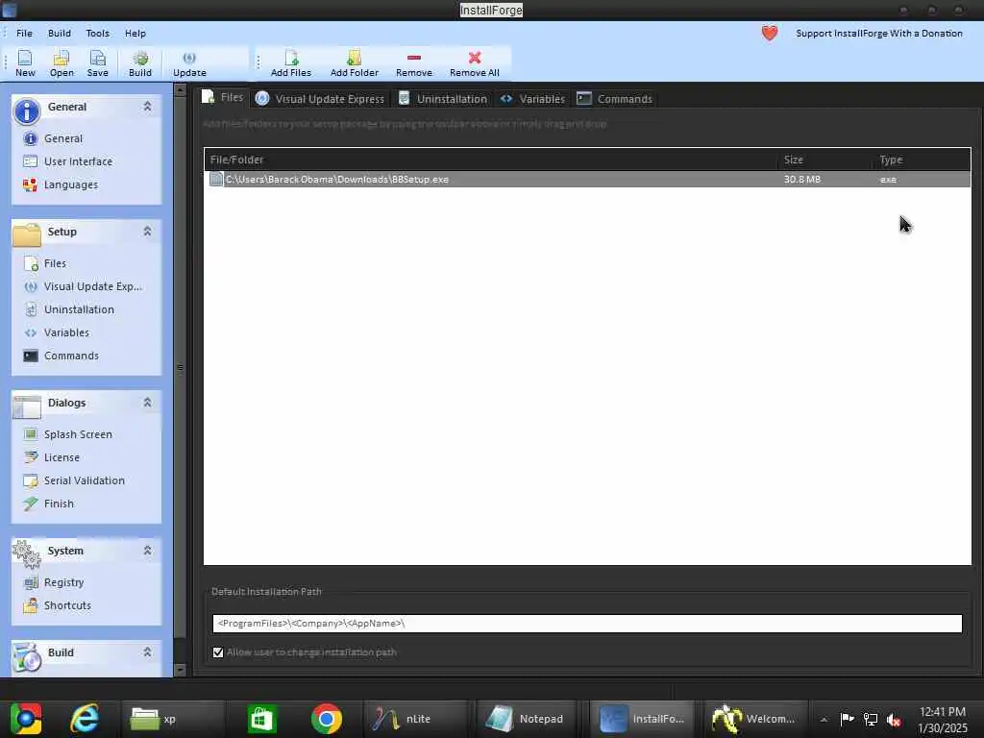Open Uninstallation in sidebar
The width and height of the screenshot is (984, 738).
tap(69, 309)
